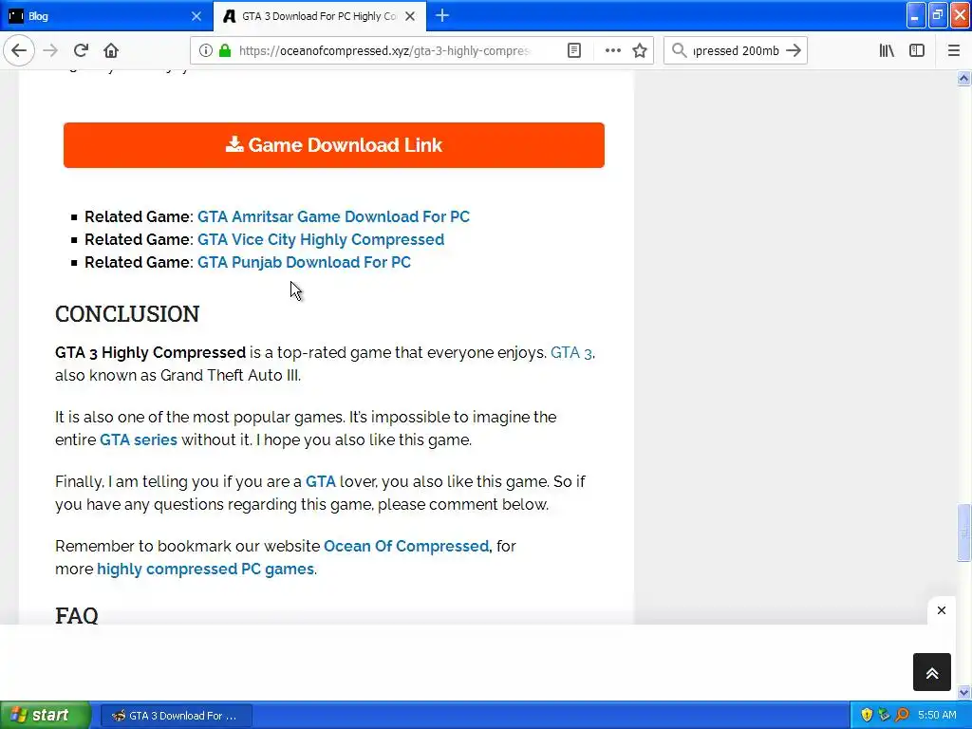Screen dimensions: 972x729
Task: Open the browser home page
Action: 111,50
